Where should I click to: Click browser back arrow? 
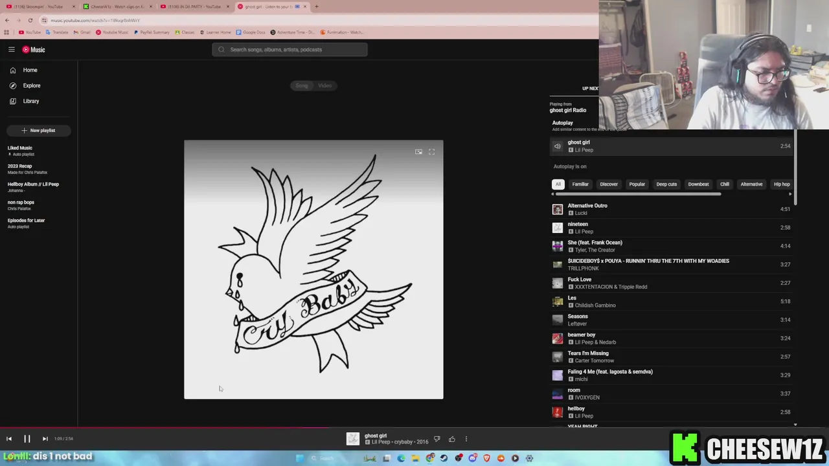(x=7, y=20)
